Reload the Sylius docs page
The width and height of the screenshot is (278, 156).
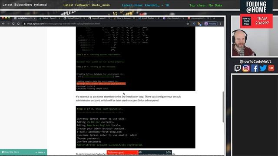pyautogui.click(x=13, y=23)
